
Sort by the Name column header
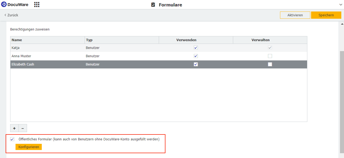[x=47, y=40]
